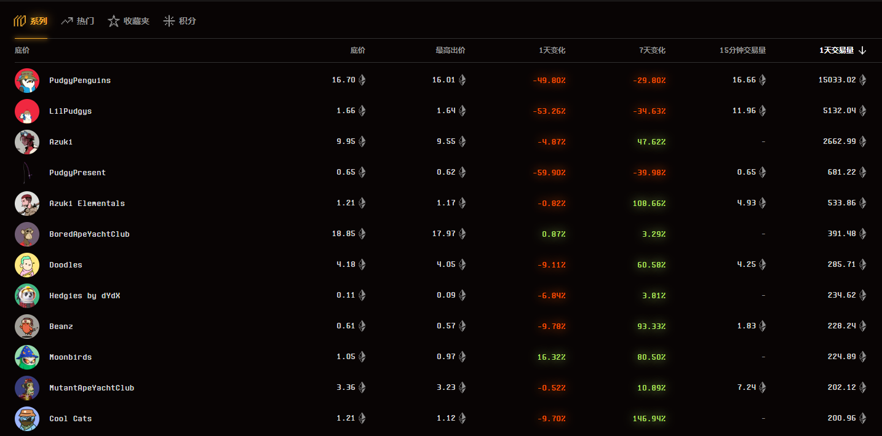This screenshot has height=436, width=882.
Task: Open the Moonbirds collection name
Action: (x=71, y=357)
